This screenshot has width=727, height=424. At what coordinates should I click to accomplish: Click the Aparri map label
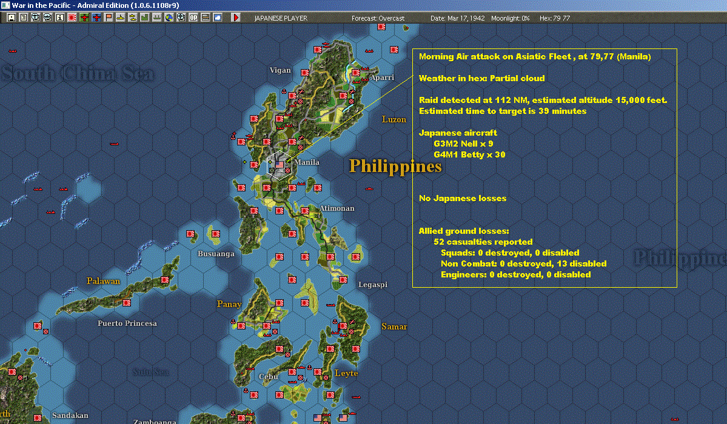pos(382,78)
